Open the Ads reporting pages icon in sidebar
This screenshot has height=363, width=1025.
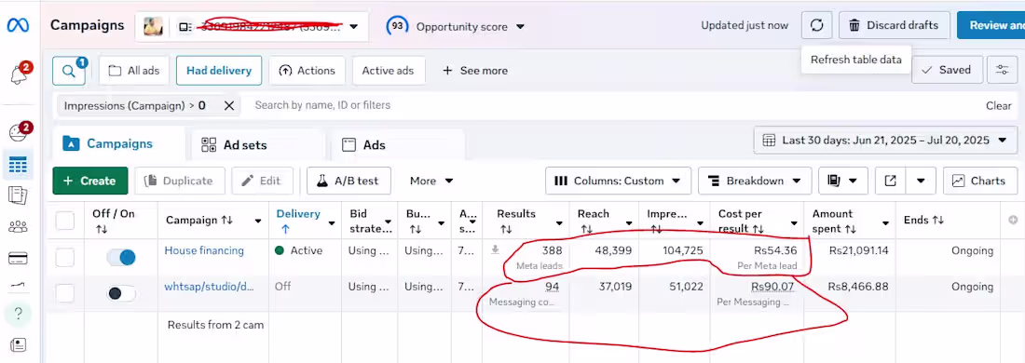(18, 195)
